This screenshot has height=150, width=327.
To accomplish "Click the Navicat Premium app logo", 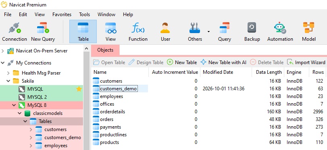I will coord(4,4).
